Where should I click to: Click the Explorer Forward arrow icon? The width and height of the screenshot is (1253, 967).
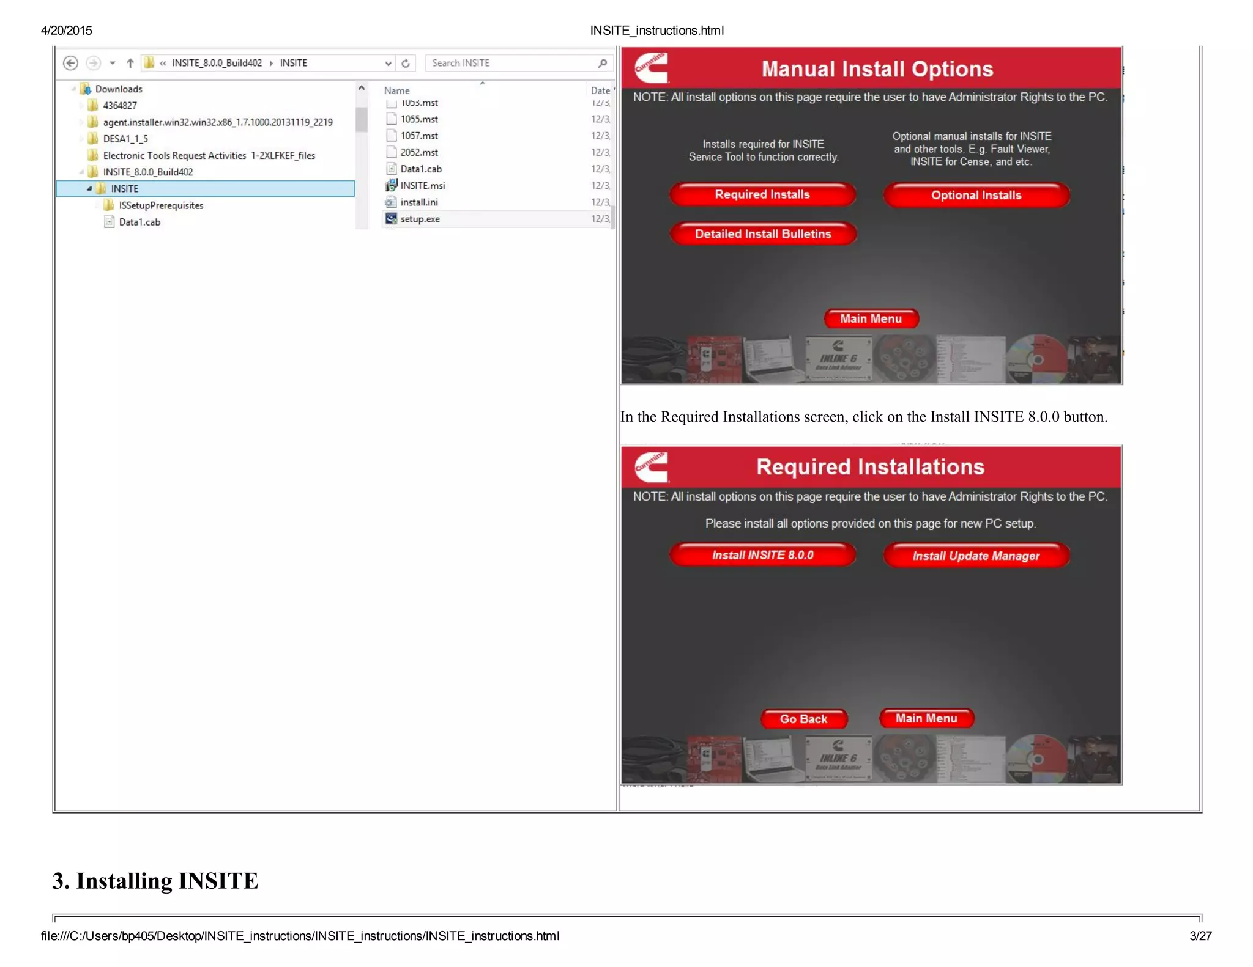click(93, 63)
